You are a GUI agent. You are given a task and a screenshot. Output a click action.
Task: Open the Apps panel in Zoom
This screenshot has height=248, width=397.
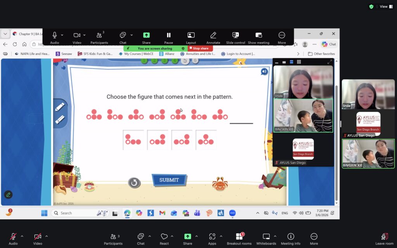(x=212, y=237)
